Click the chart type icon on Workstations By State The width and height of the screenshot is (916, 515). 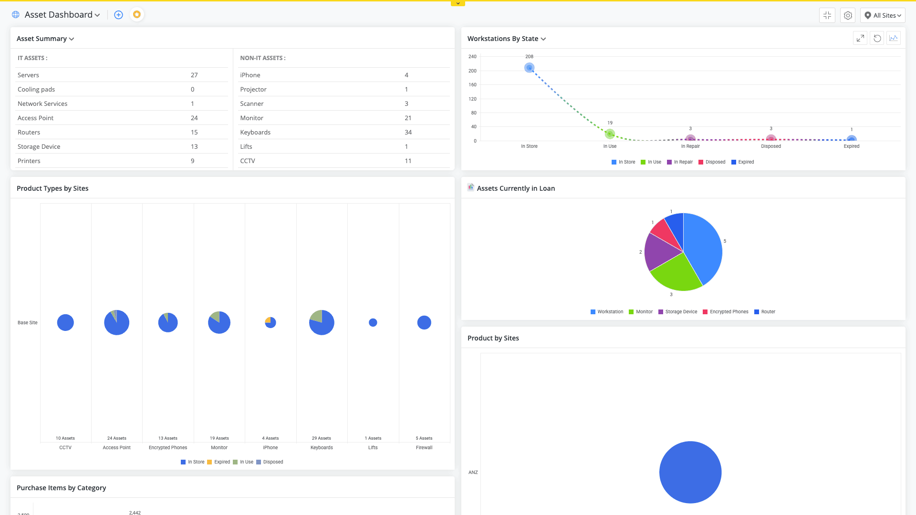pyautogui.click(x=893, y=38)
